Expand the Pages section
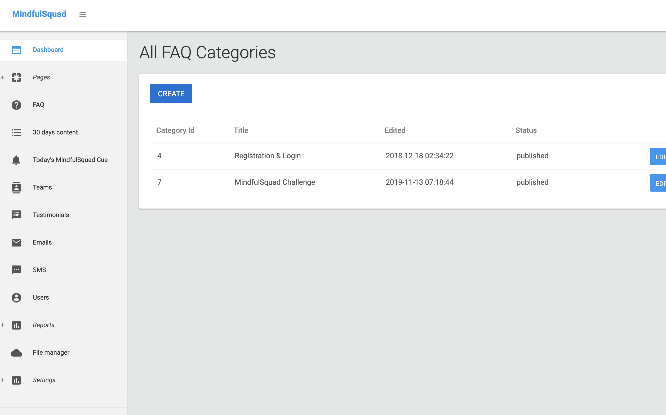The width and height of the screenshot is (666, 415). tap(3, 77)
